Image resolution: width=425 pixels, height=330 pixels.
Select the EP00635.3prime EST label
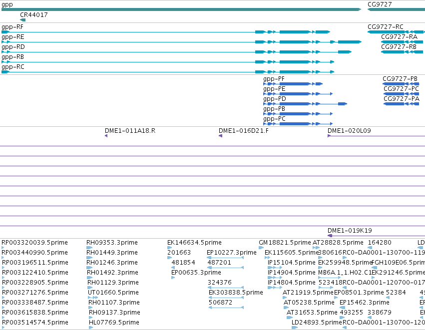click(196, 273)
